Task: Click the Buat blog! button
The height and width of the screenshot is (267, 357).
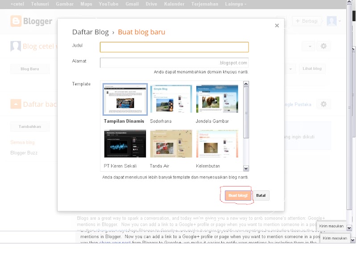Action: click(238, 195)
